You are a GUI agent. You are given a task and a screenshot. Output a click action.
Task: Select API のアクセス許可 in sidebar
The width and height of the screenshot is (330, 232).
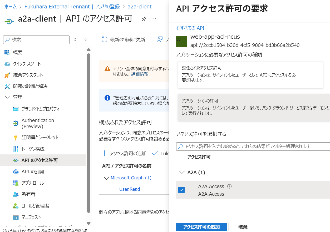pos(43,160)
